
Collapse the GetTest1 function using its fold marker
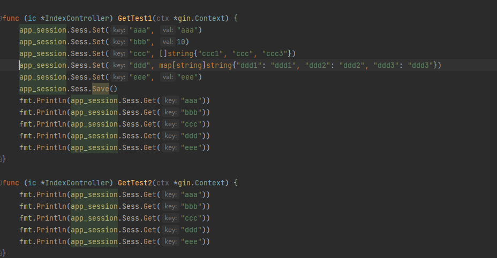(x=1, y=18)
